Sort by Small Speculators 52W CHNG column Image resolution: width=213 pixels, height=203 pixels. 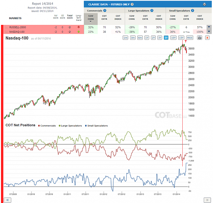[173, 17]
